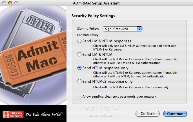This screenshot has height=122, width=193.
Task: Enable clear text passwords checkbox
Action: pyautogui.click(x=79, y=96)
